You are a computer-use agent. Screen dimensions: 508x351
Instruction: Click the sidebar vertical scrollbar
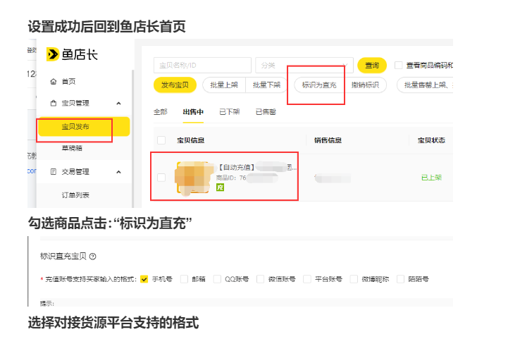(x=132, y=139)
